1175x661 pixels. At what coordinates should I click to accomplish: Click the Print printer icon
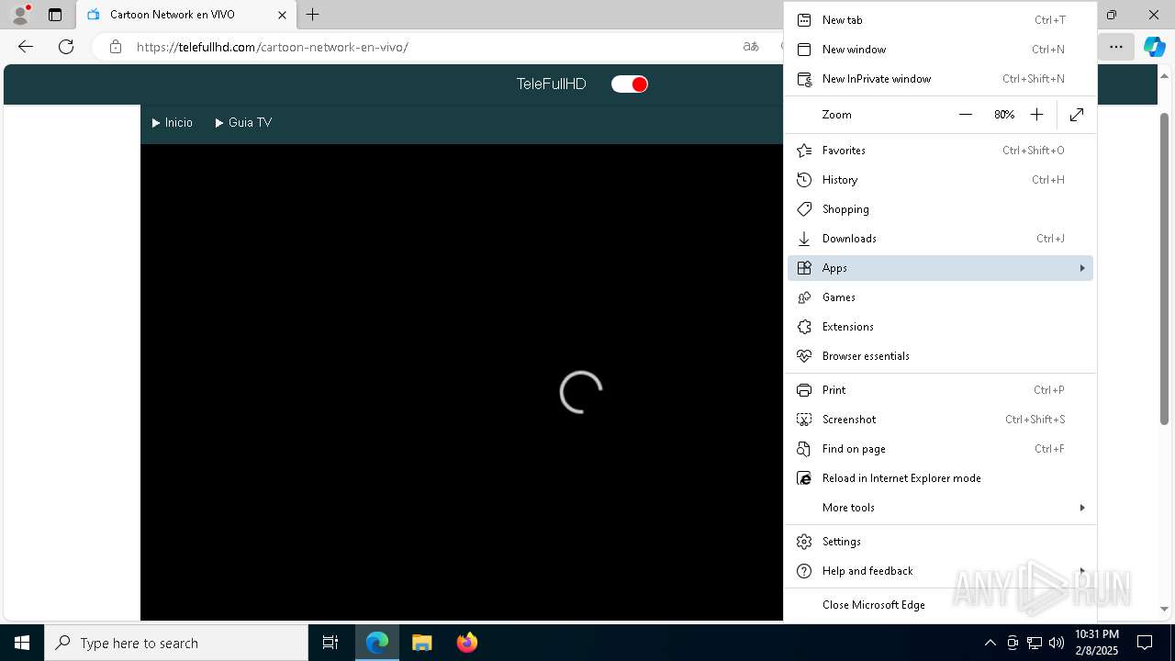(x=804, y=390)
